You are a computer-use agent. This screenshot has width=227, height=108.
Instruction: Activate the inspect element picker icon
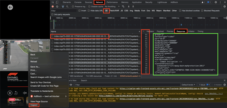pyautogui.click(x=53, y=2)
